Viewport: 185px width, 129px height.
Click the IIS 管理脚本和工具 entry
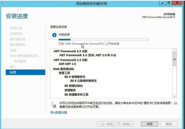(76, 94)
